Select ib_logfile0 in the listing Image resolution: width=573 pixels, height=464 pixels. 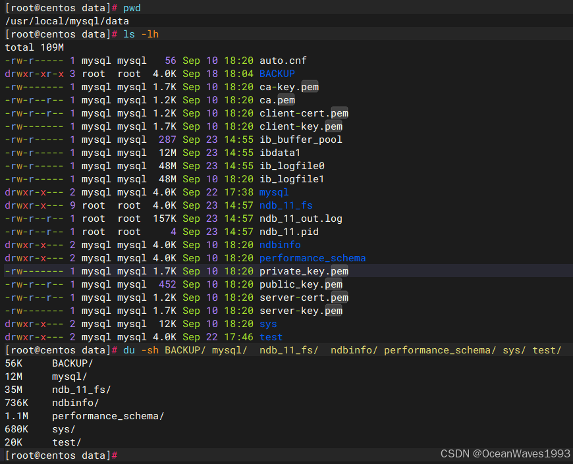pyautogui.click(x=292, y=166)
